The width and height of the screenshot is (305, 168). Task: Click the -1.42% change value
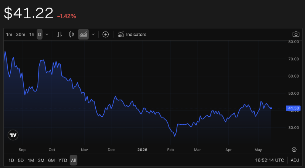(x=66, y=16)
